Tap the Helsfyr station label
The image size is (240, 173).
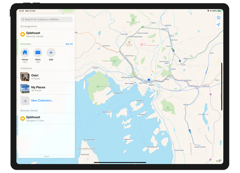point(189,80)
